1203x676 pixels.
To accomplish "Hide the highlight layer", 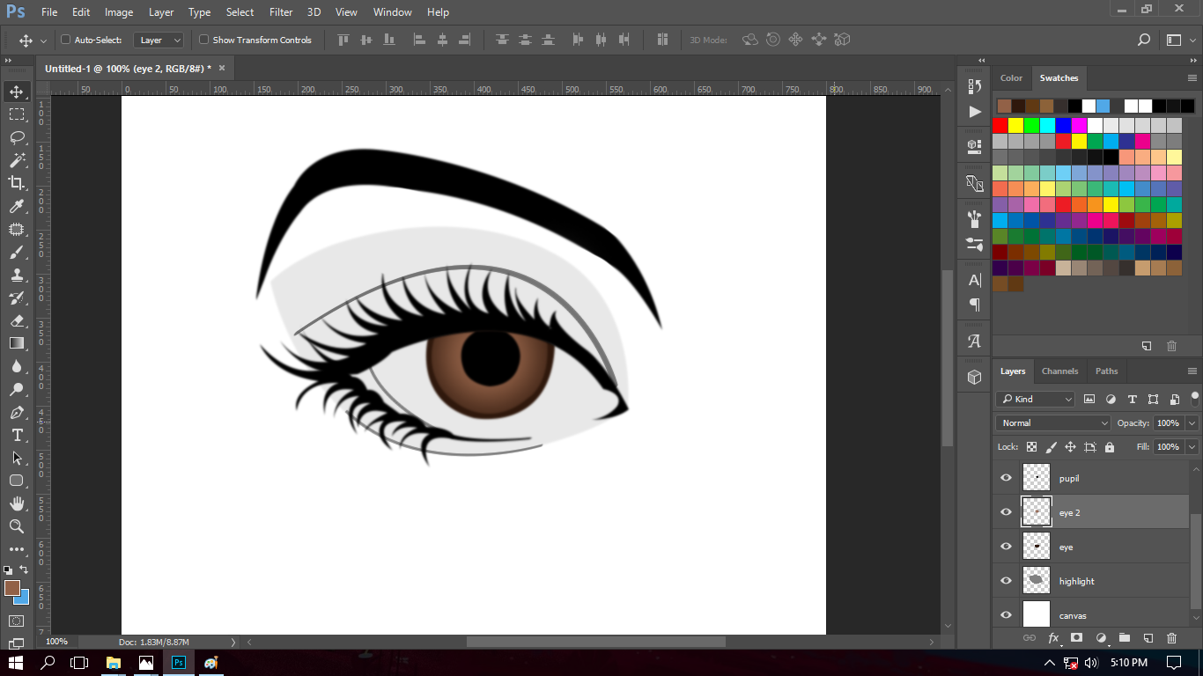I will pos(1006,581).
